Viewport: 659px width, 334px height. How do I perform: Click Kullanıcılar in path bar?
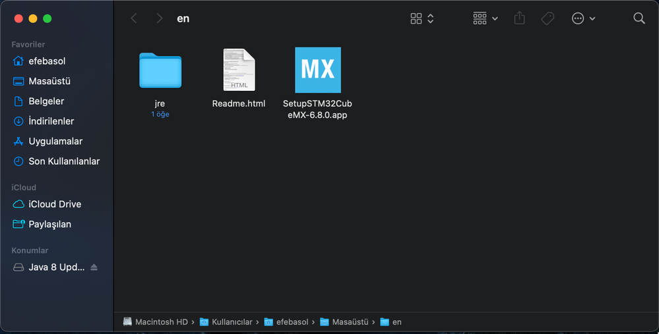(x=226, y=322)
